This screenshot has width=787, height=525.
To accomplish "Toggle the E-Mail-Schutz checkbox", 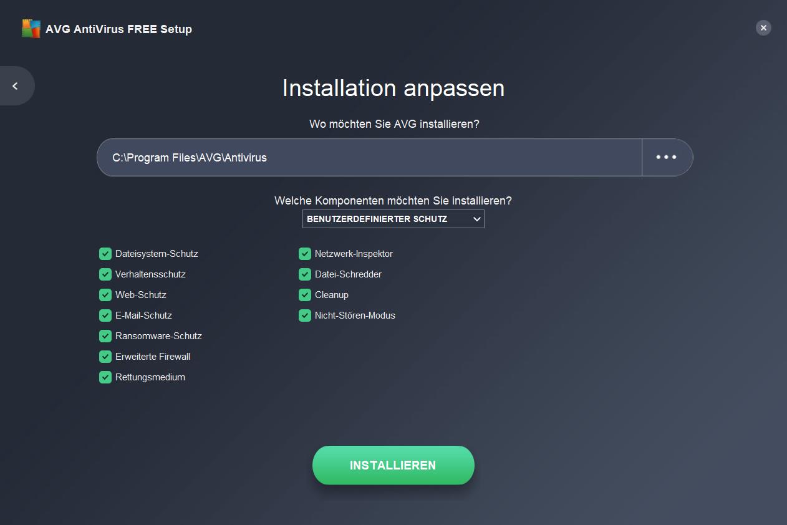I will tap(105, 315).
